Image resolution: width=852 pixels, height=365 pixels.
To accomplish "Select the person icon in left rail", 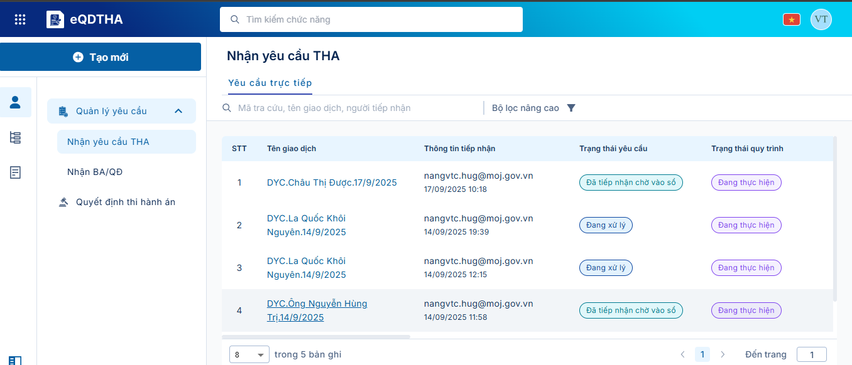I will pos(16,102).
